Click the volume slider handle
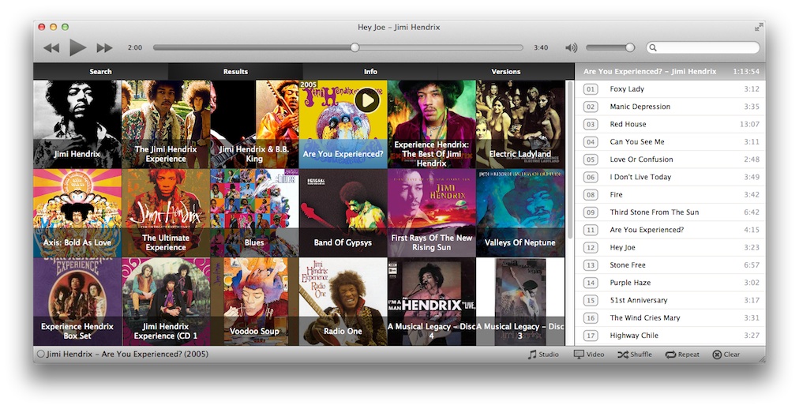Viewport: 799px width, 409px height. point(629,47)
